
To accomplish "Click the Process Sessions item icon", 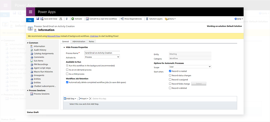I will (x=31, y=94).
